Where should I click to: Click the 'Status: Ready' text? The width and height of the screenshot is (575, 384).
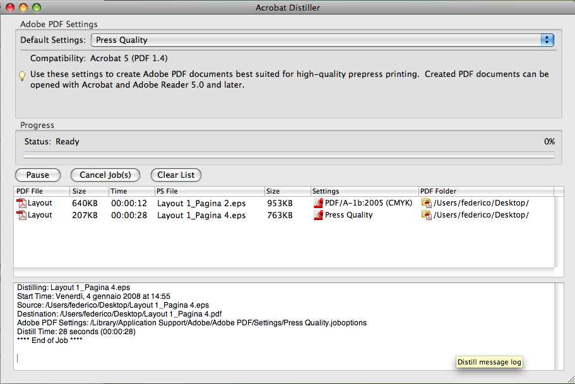52,141
